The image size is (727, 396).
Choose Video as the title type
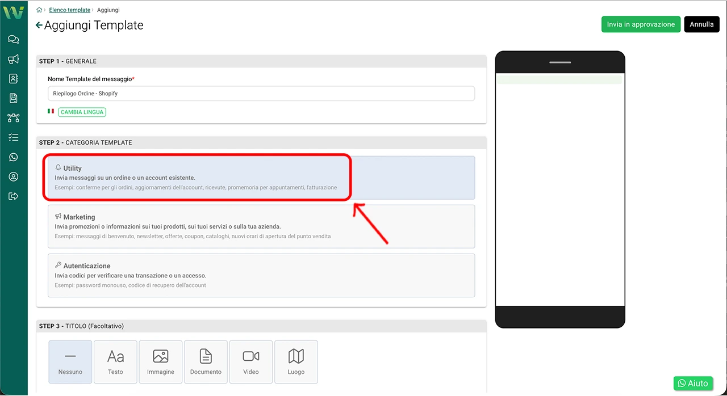[x=251, y=362]
